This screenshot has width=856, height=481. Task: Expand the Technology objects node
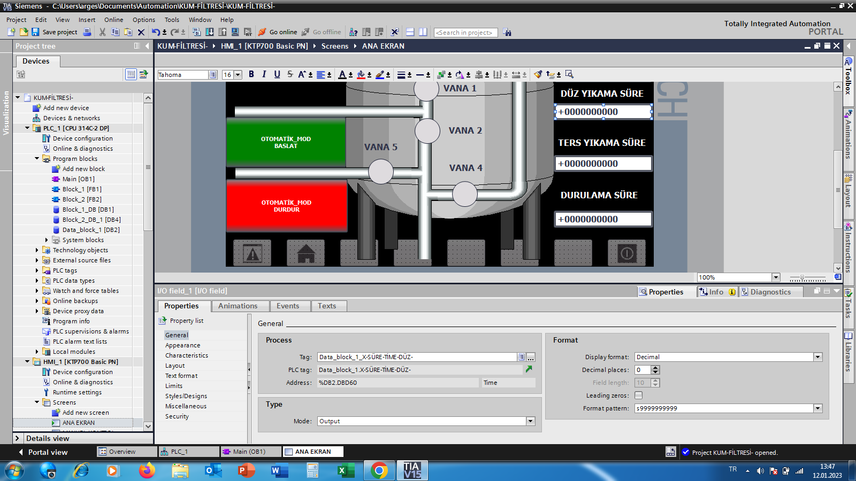[x=37, y=250]
